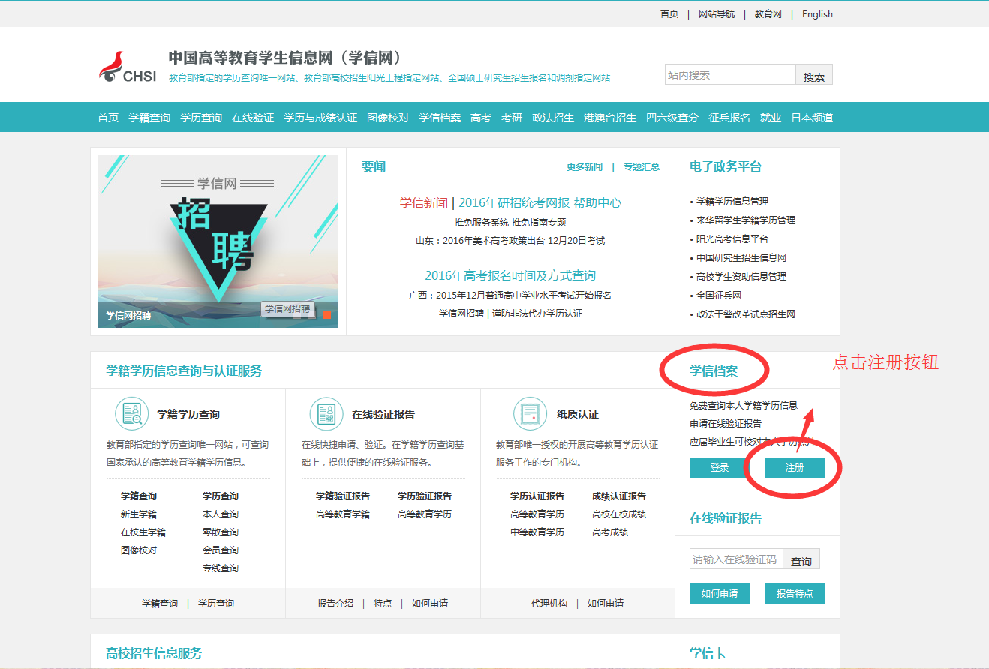Screen dimensions: 989x669
Task: Open 就业 navigation item
Action: pyautogui.click(x=771, y=118)
